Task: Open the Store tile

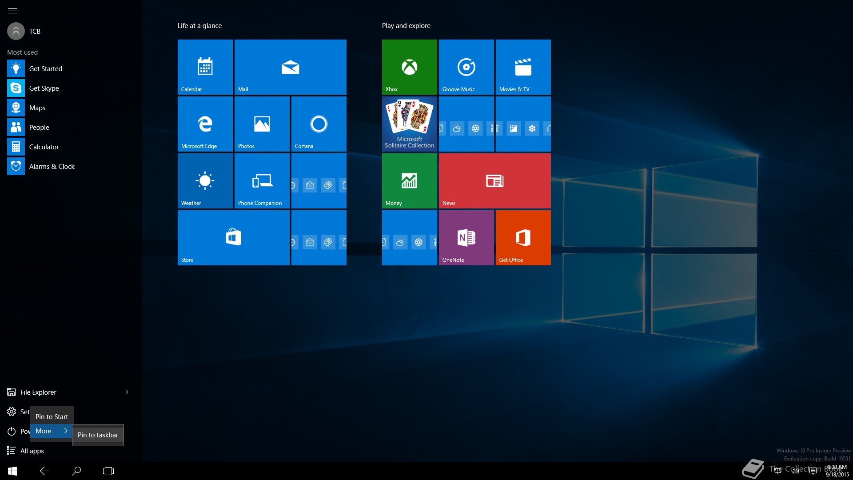Action: point(233,238)
